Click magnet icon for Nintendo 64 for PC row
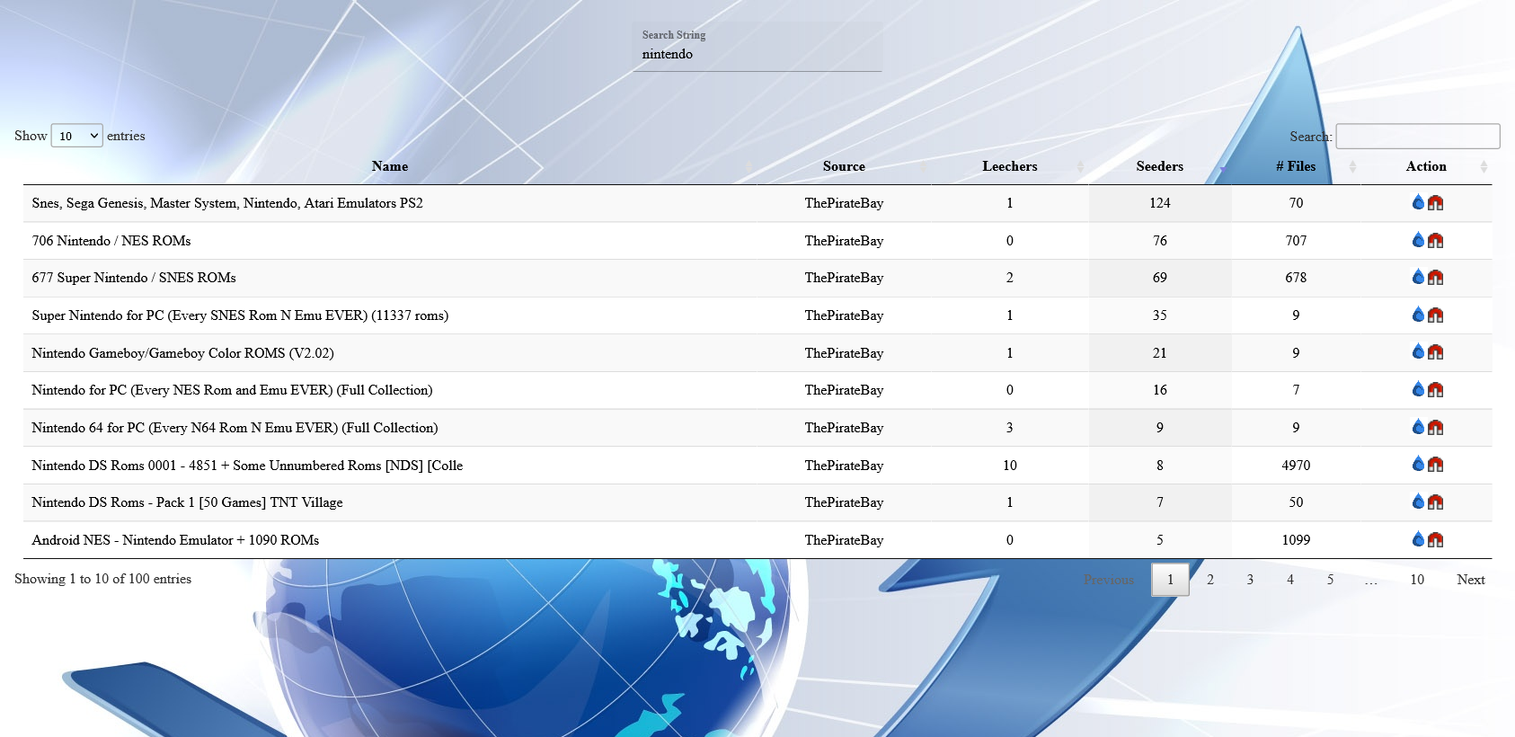Image resolution: width=1515 pixels, height=737 pixels. click(x=1435, y=428)
